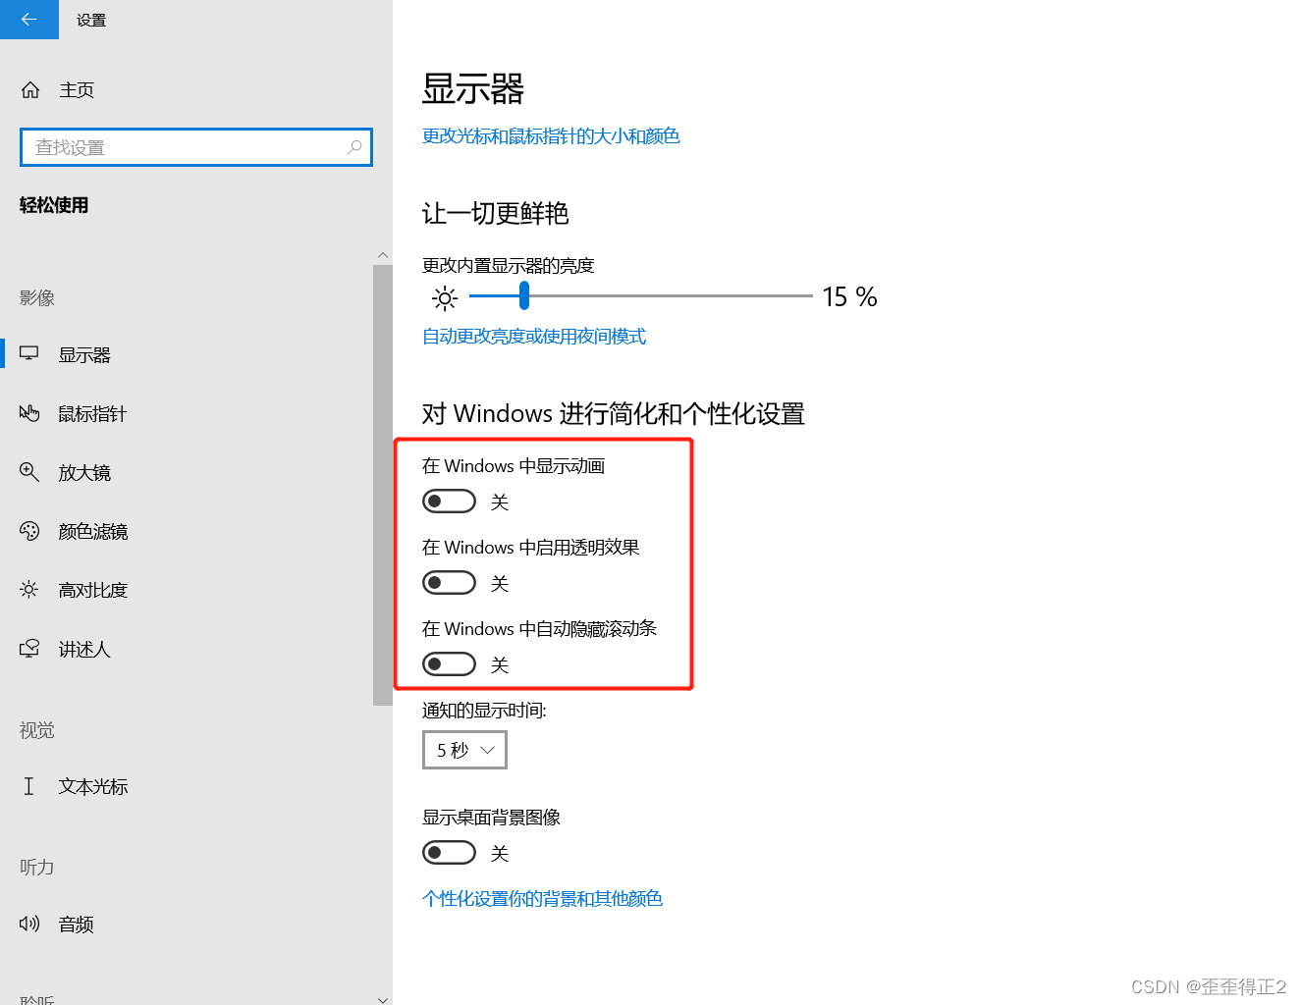Open the 通知的显示时间 dropdown showing 5 秒
Screen dimensions: 1301x1005
coord(464,750)
